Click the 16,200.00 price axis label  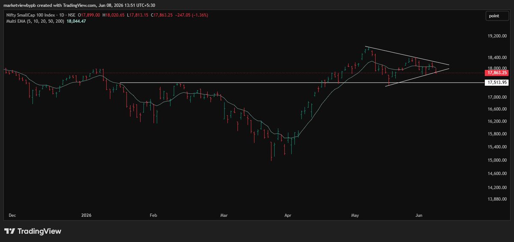tap(498, 121)
